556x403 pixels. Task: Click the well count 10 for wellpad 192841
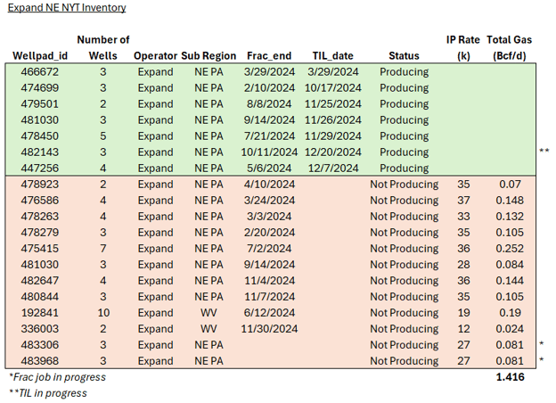point(103,313)
